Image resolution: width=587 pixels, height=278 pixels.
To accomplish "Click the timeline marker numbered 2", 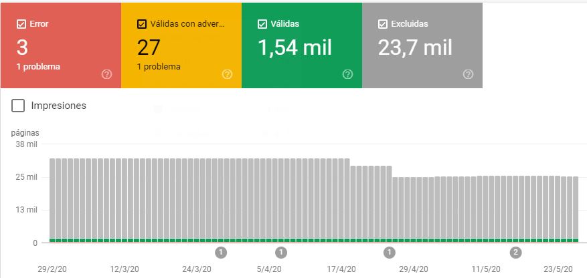I will [x=515, y=252].
